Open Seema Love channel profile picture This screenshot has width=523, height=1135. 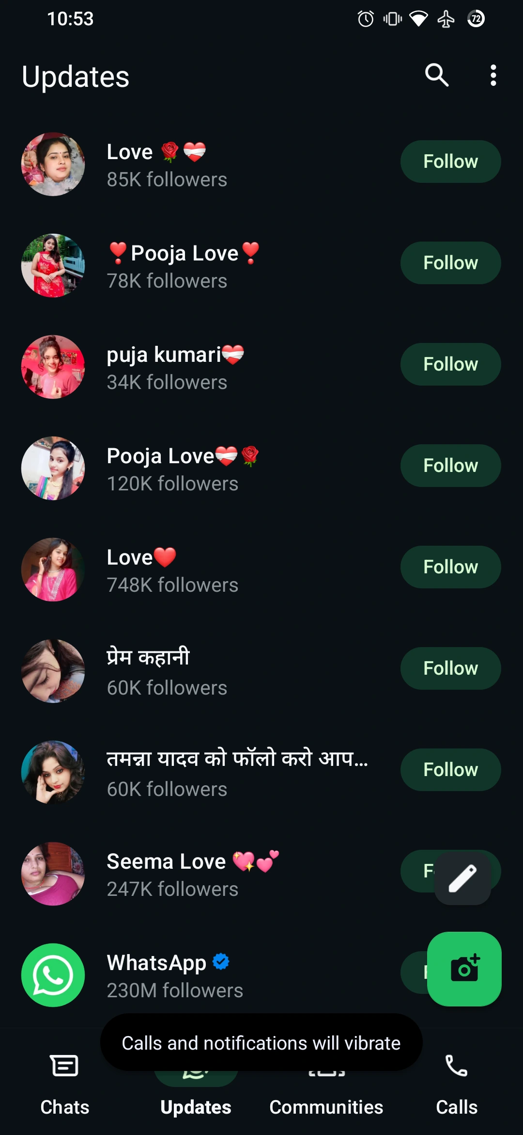[x=53, y=874]
